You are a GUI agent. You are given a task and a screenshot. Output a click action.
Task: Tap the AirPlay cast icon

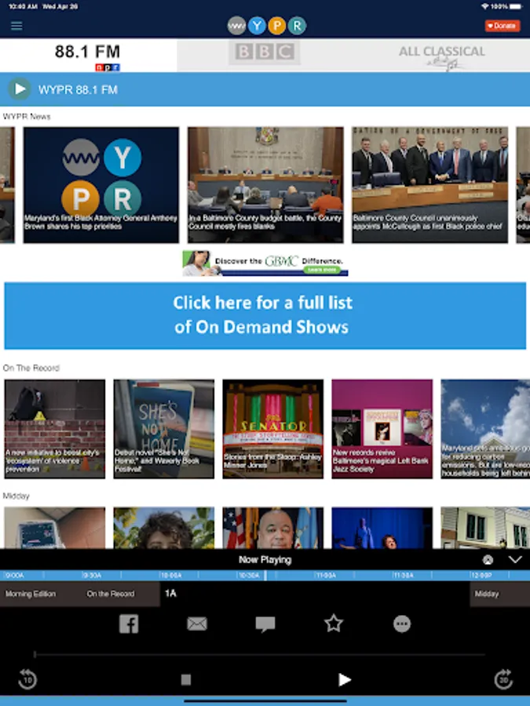(488, 559)
